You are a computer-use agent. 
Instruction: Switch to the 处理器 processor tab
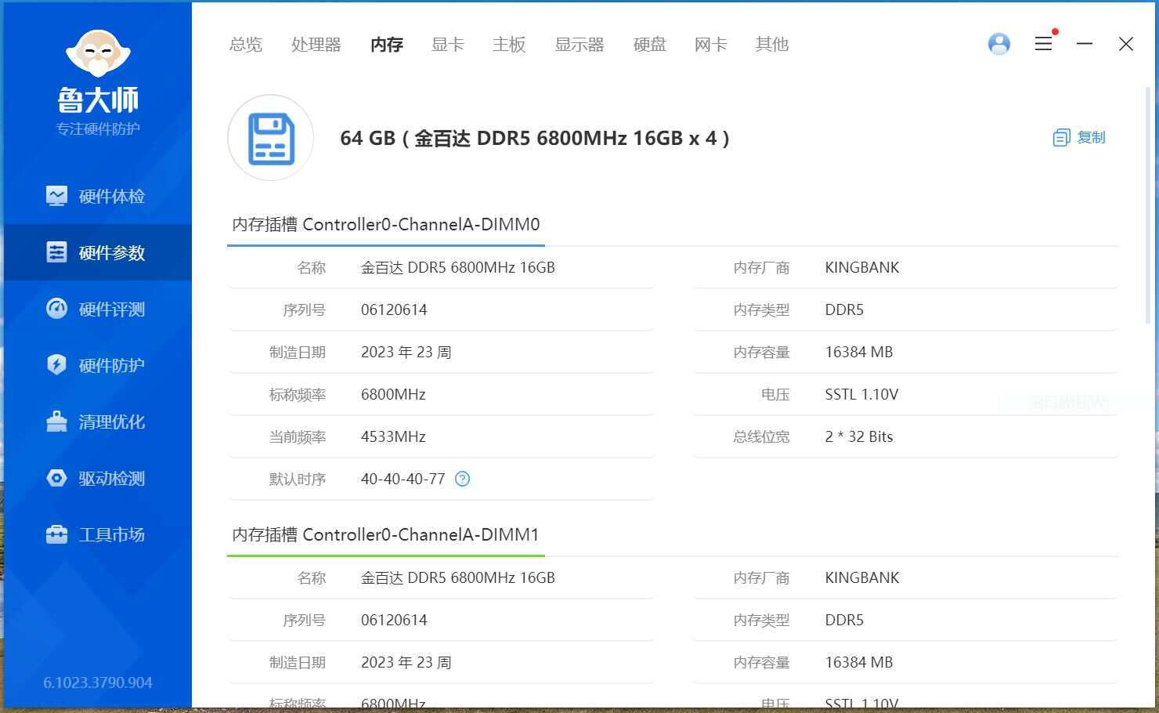316,45
